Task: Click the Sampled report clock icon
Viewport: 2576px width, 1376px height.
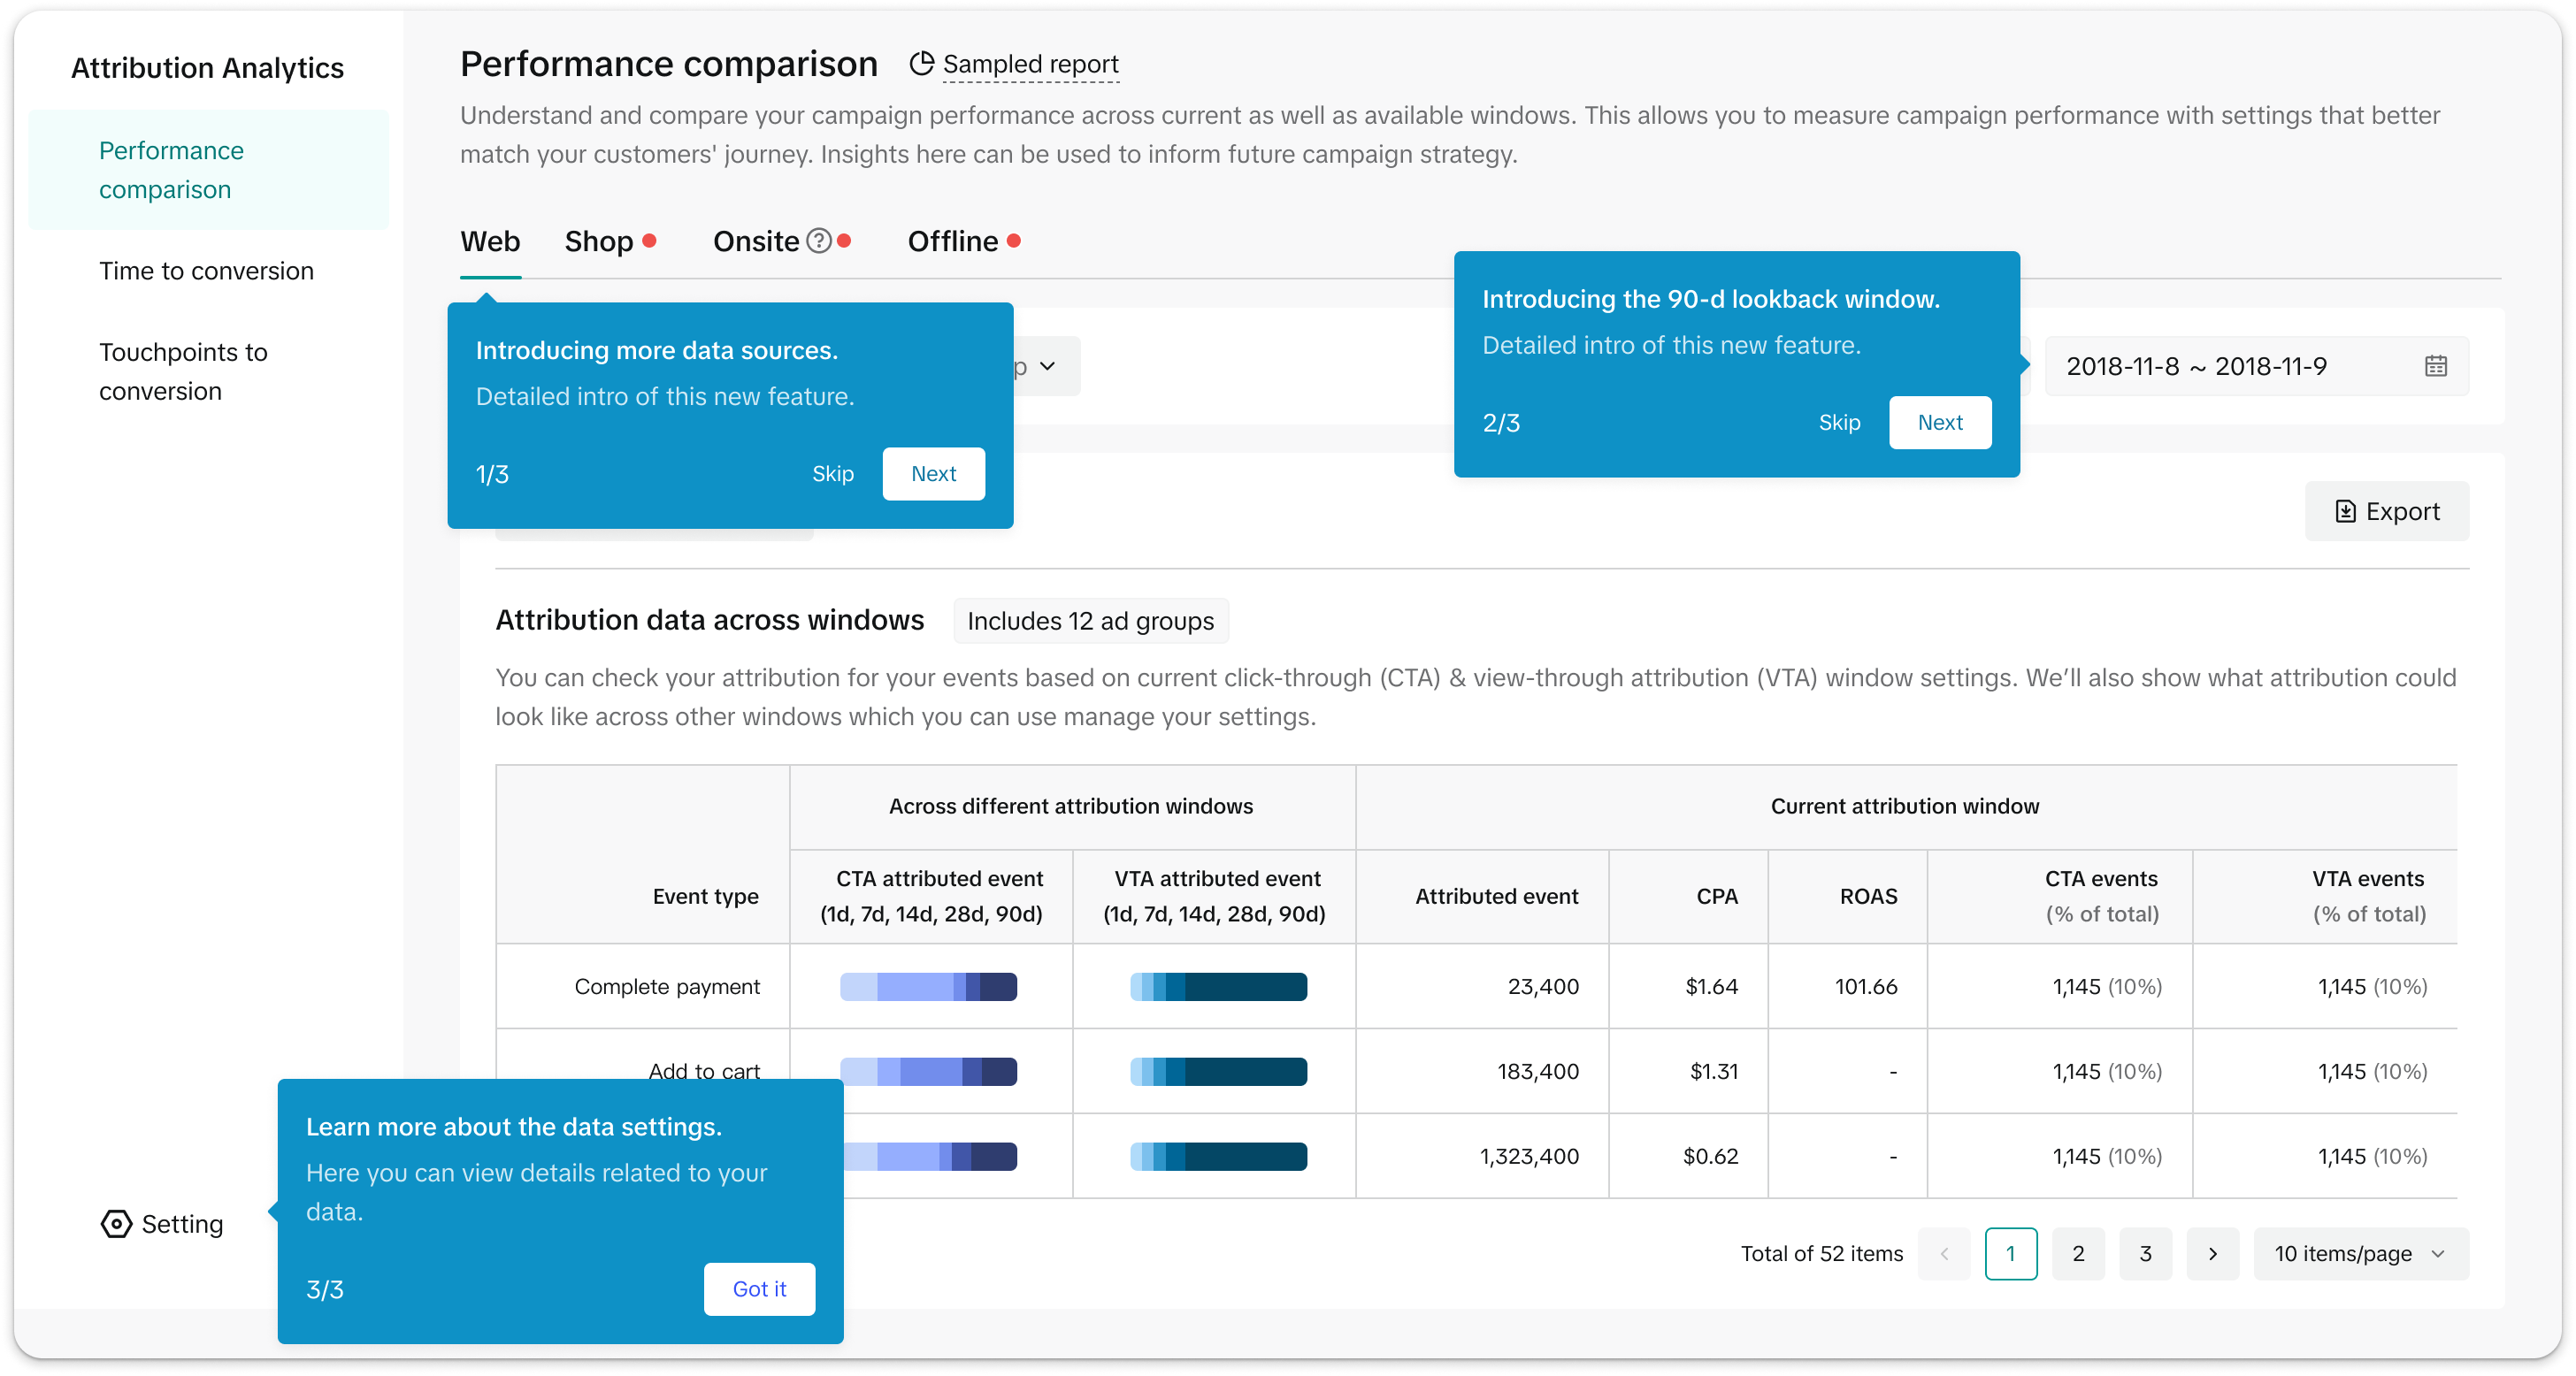Action: pyautogui.click(x=921, y=64)
